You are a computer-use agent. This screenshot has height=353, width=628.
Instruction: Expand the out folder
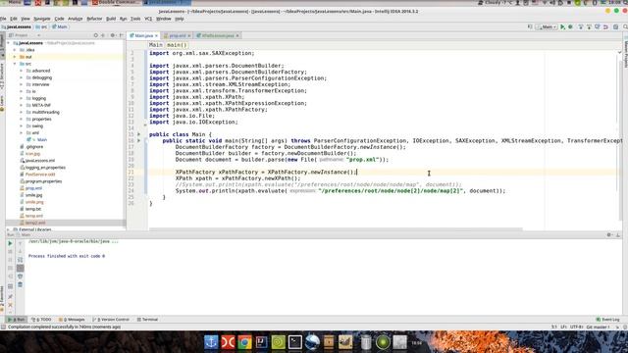[x=16, y=57]
